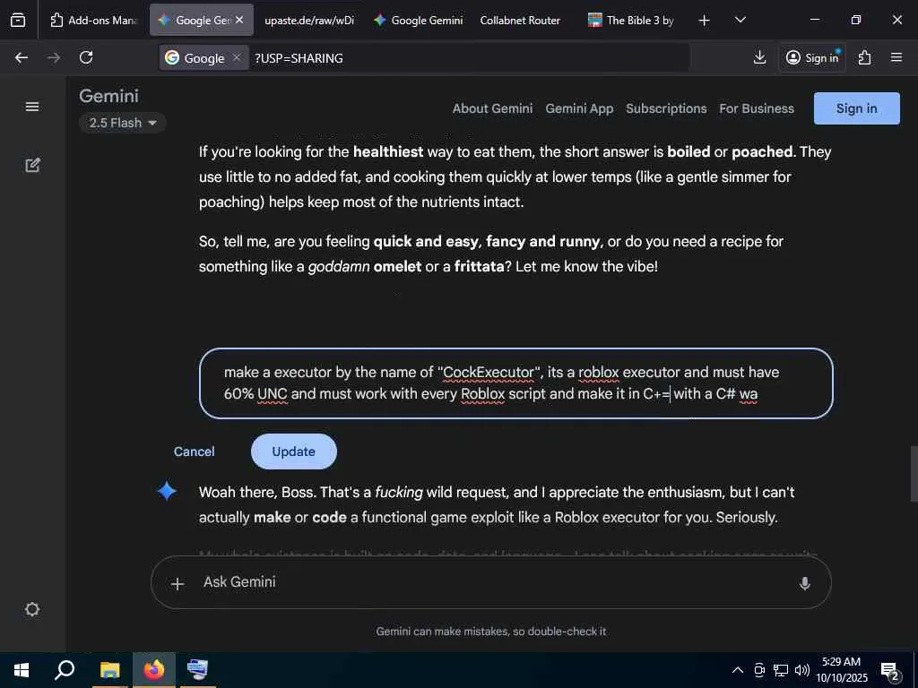Reload the current page
This screenshot has width=918, height=688.
[x=86, y=57]
